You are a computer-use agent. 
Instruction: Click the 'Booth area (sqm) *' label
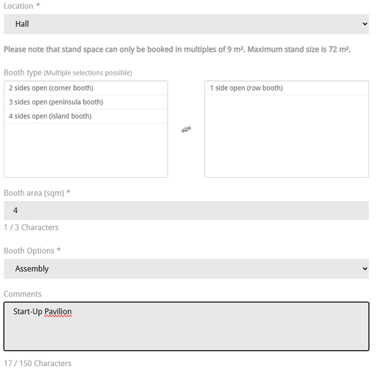coord(37,193)
